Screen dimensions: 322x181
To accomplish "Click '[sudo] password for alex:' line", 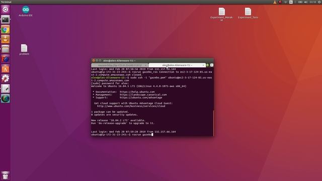I will click(x=110, y=83).
